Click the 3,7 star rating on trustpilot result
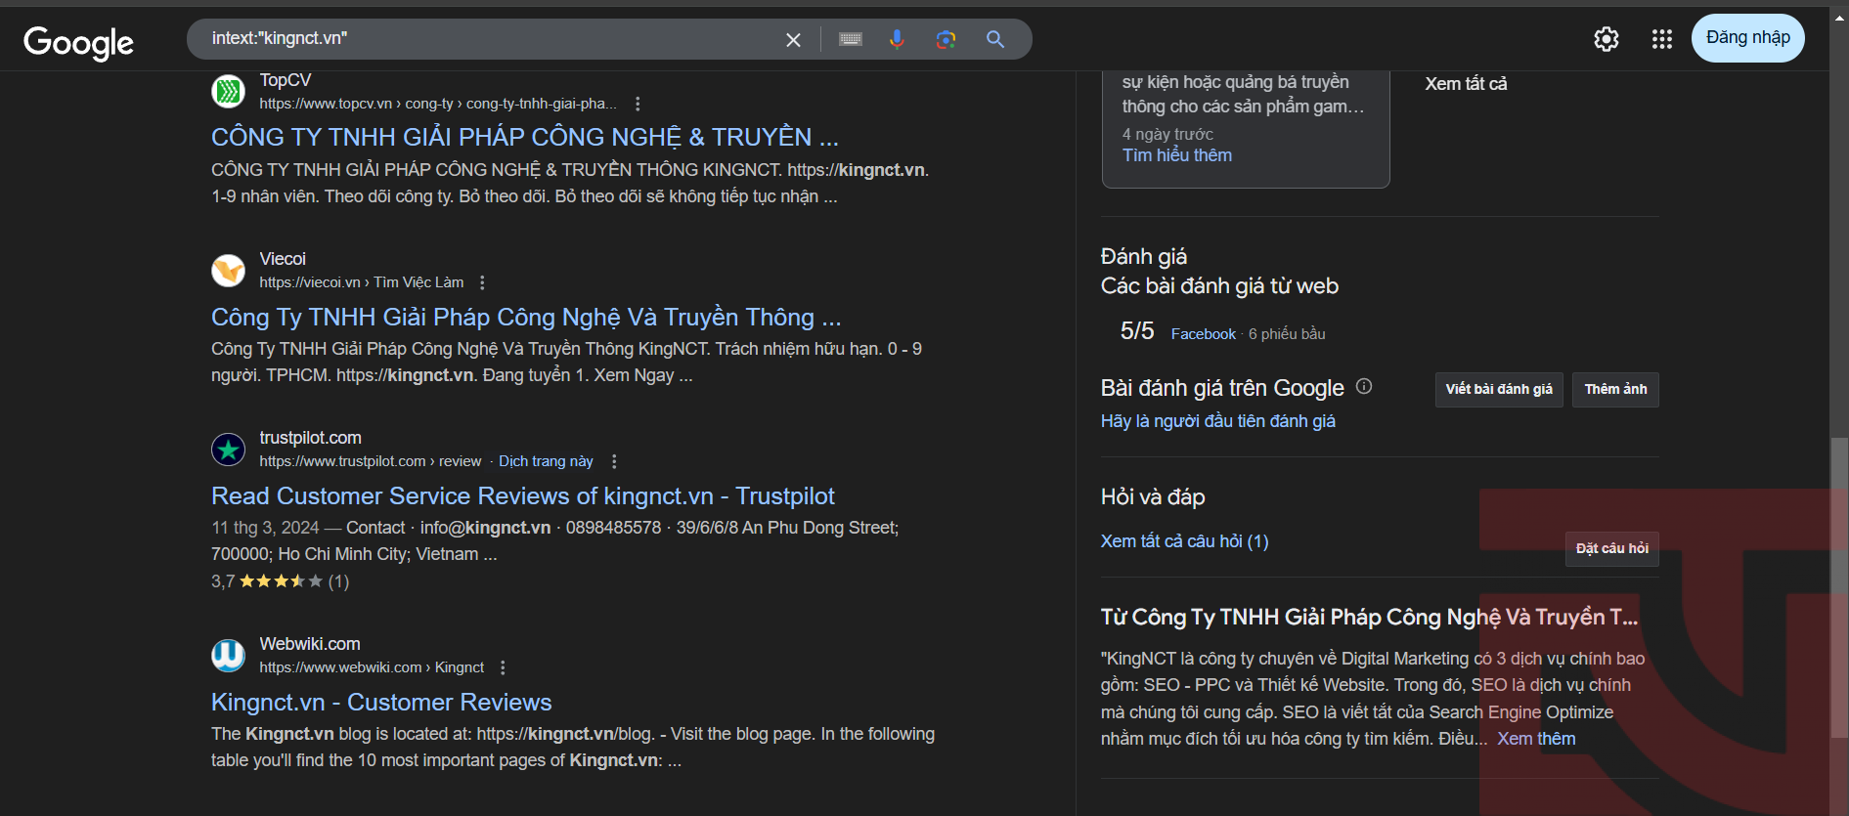This screenshot has height=816, width=1849. point(280,581)
